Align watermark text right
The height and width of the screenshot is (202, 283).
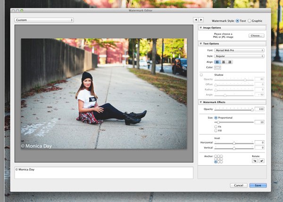[230, 62]
